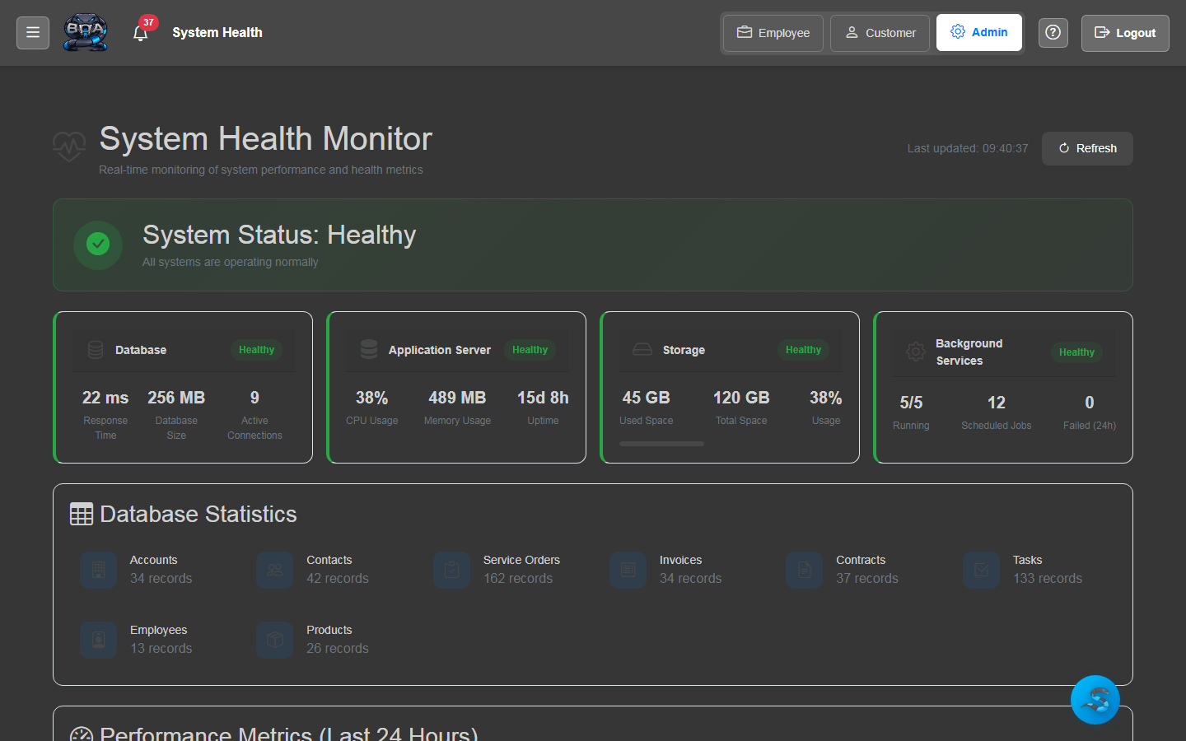Click the Database server icon
Screen dimensions: 1186x741
coord(96,349)
